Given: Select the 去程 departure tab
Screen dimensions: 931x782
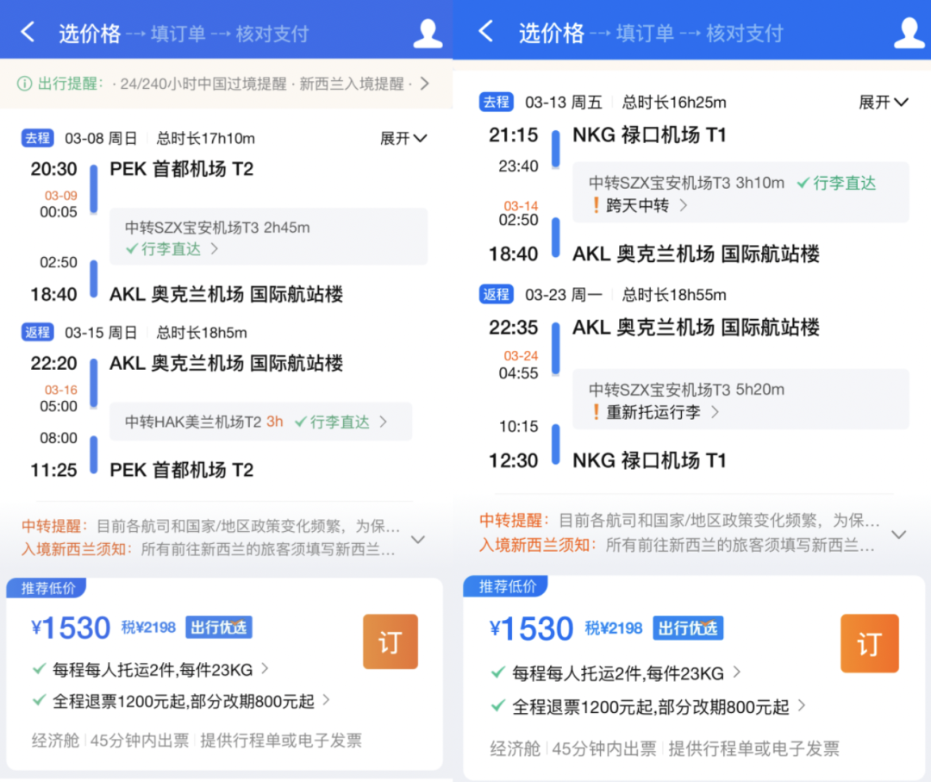Looking at the screenshot, I should tap(37, 138).
